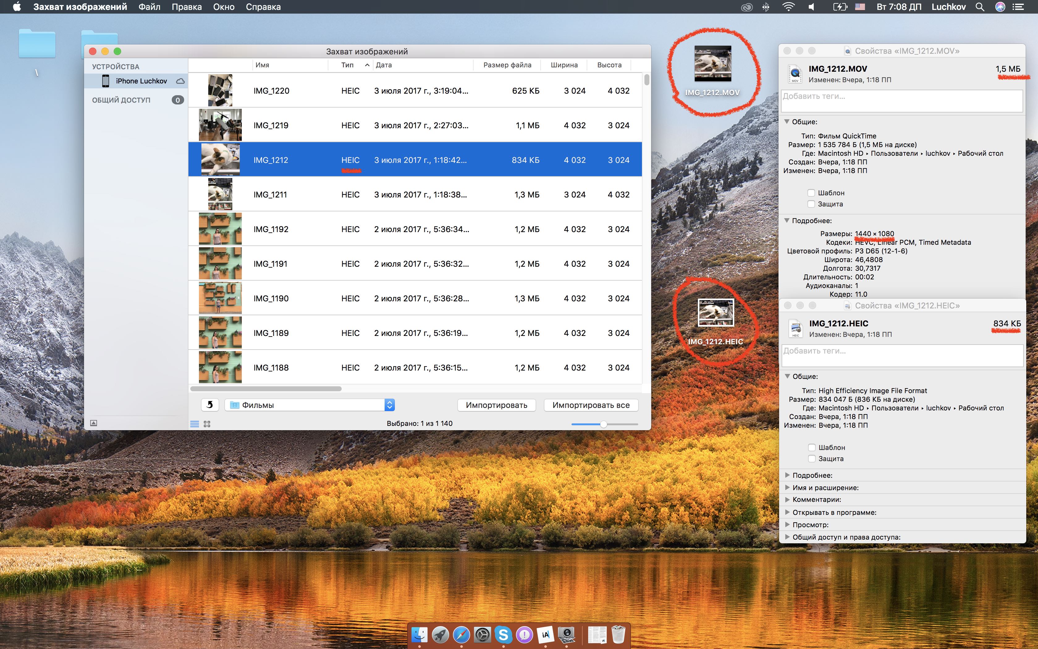1038x649 pixels.
Task: Switch to icon grid view
Action: point(207,424)
